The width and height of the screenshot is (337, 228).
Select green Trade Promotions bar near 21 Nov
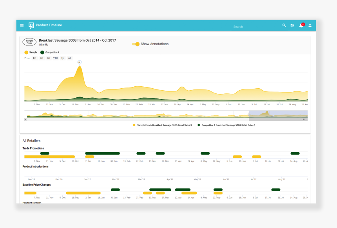(45, 153)
